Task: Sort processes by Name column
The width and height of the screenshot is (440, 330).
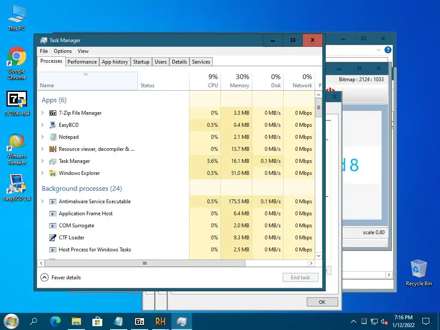Action: point(87,81)
